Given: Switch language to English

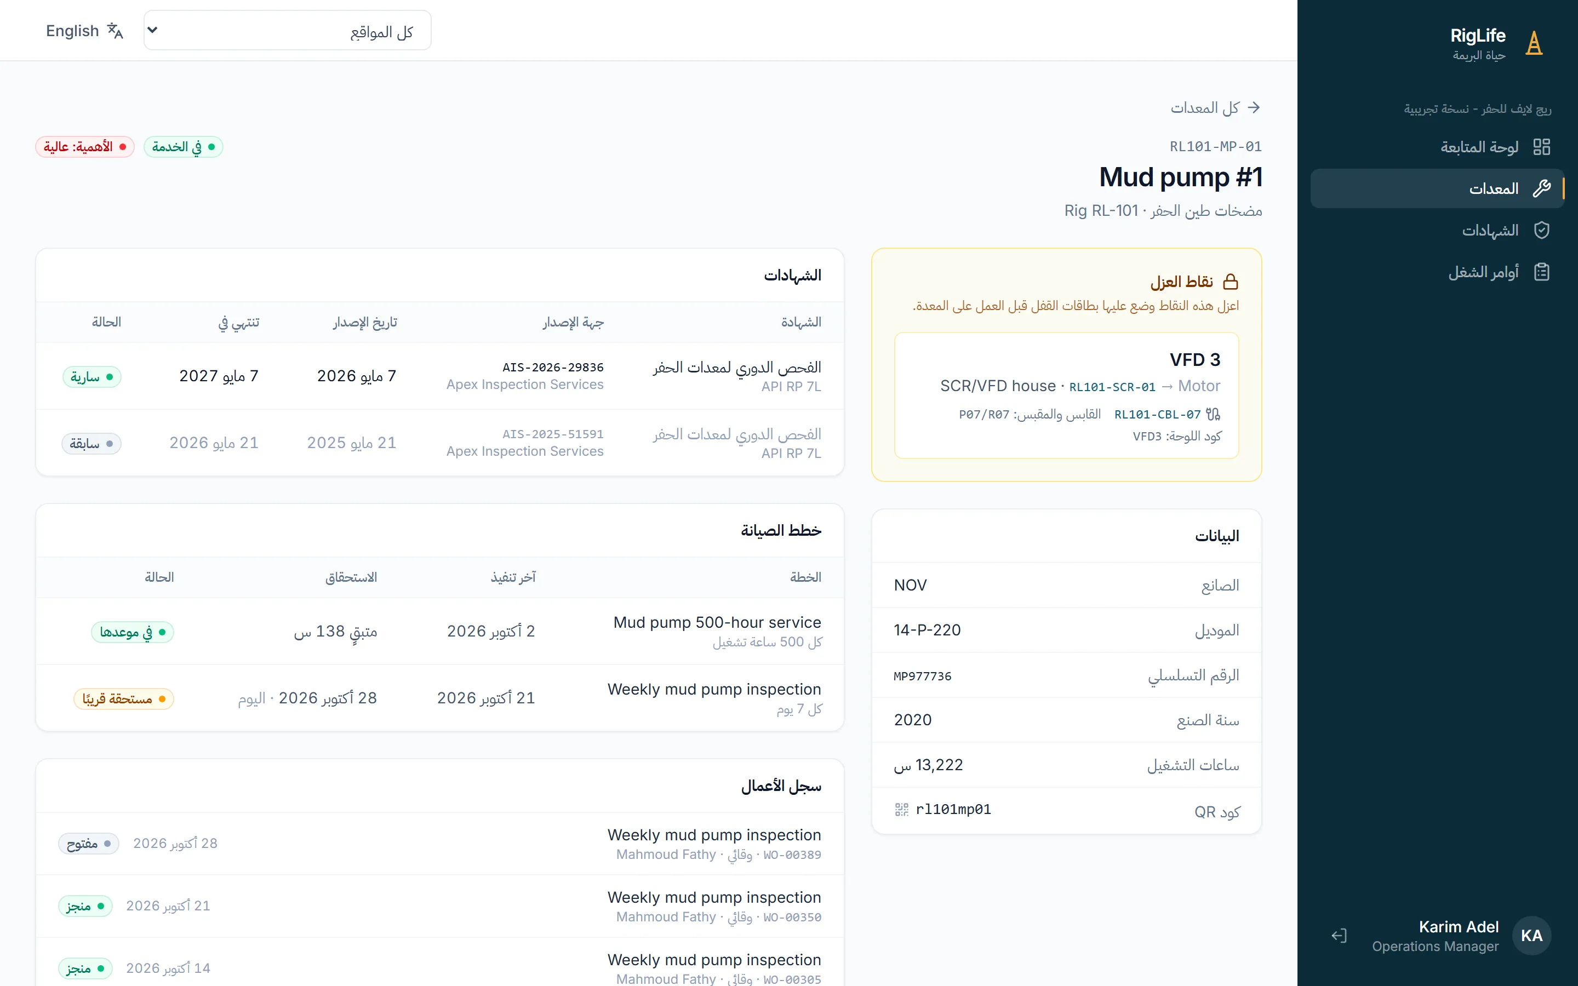Looking at the screenshot, I should click(84, 31).
